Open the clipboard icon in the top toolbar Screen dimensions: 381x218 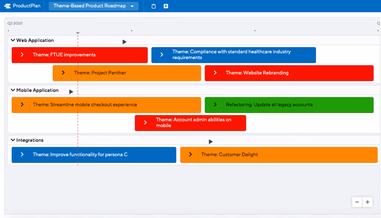coord(153,6)
